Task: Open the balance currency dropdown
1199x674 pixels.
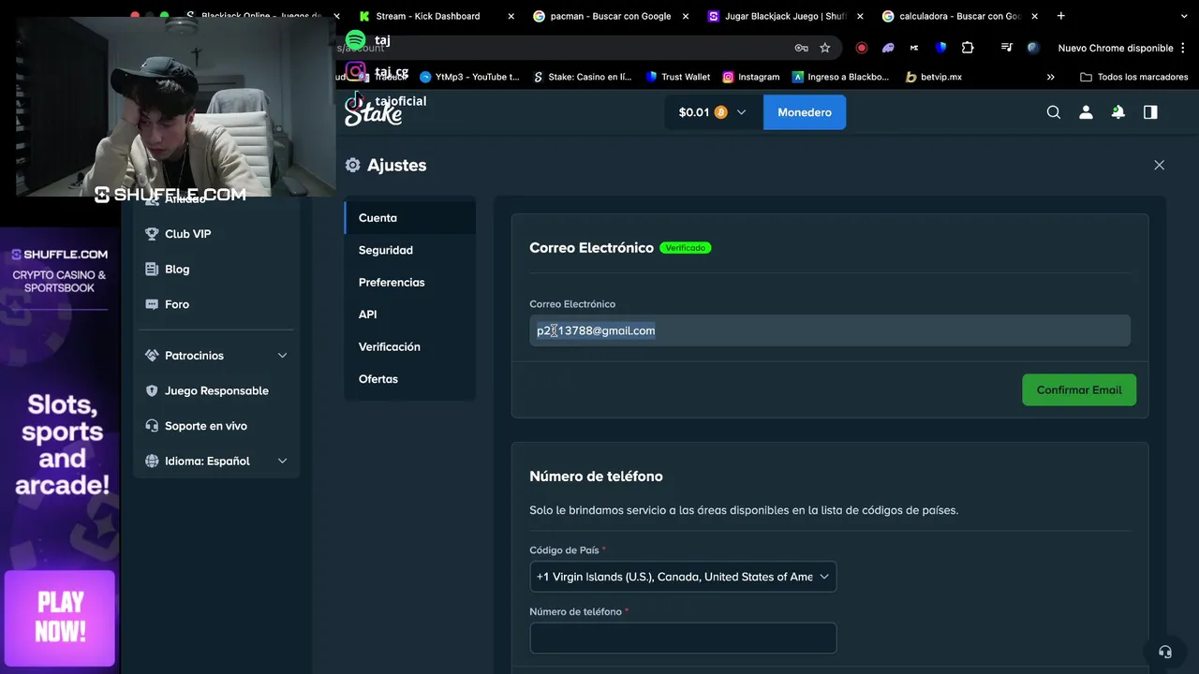Action: tap(713, 112)
